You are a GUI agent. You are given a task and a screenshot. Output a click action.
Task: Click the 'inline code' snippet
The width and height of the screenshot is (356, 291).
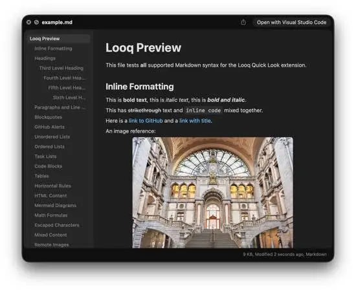203,111
